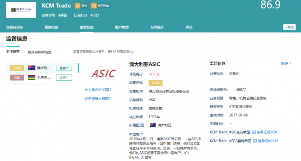Open 什么是ASIC监管? link
This screenshot has height=161, width=301.
(x=98, y=90)
